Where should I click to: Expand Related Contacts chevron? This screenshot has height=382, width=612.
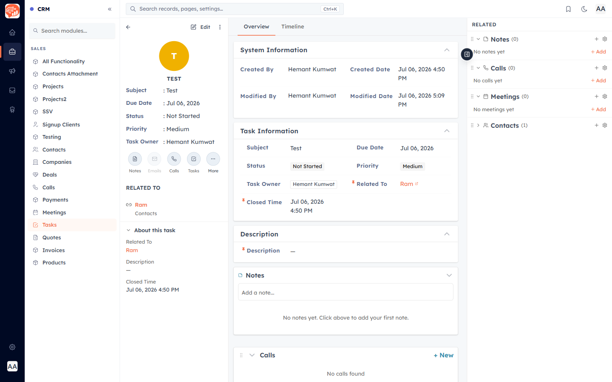tap(478, 125)
